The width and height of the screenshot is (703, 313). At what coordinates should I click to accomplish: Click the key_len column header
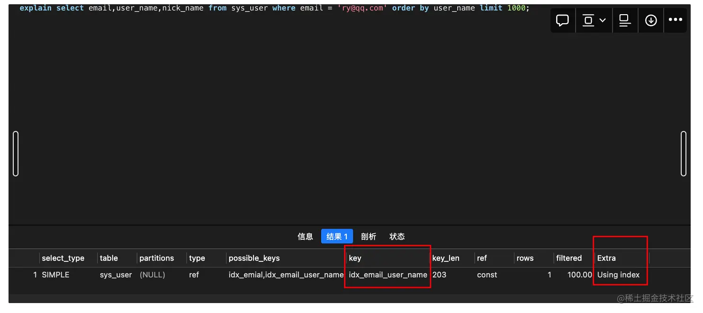pos(446,258)
